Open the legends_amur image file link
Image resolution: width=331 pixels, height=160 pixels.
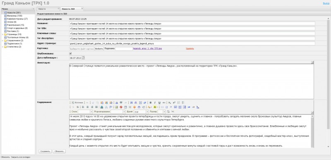[x=148, y=48]
